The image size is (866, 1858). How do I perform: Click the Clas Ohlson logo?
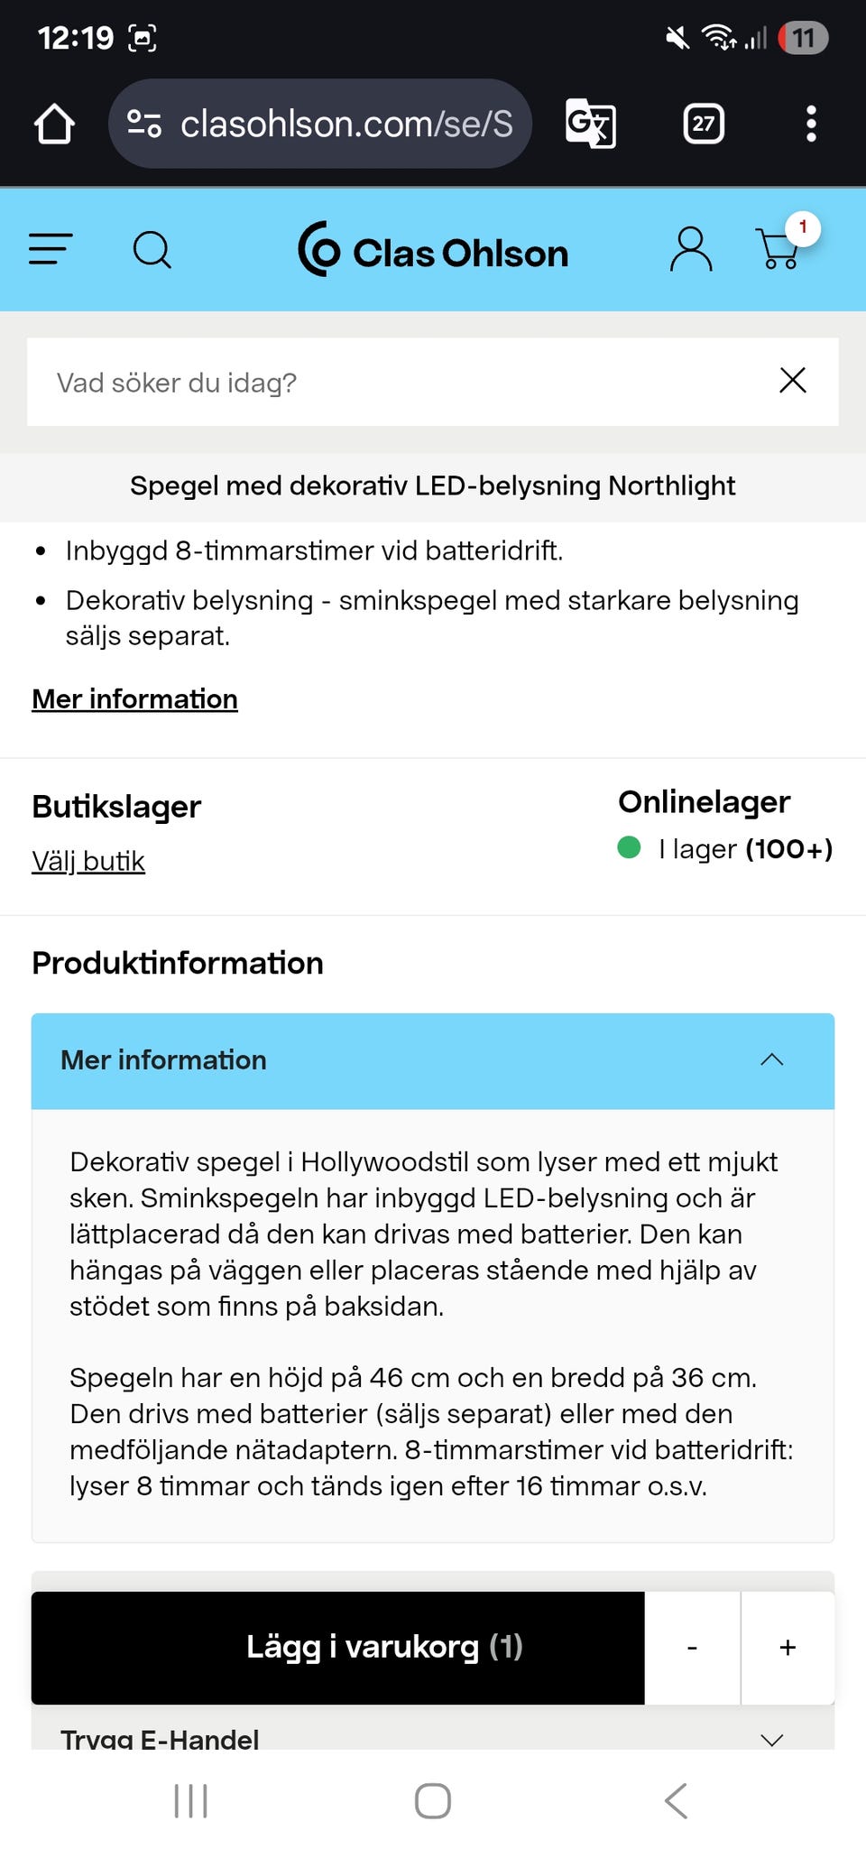click(x=432, y=252)
